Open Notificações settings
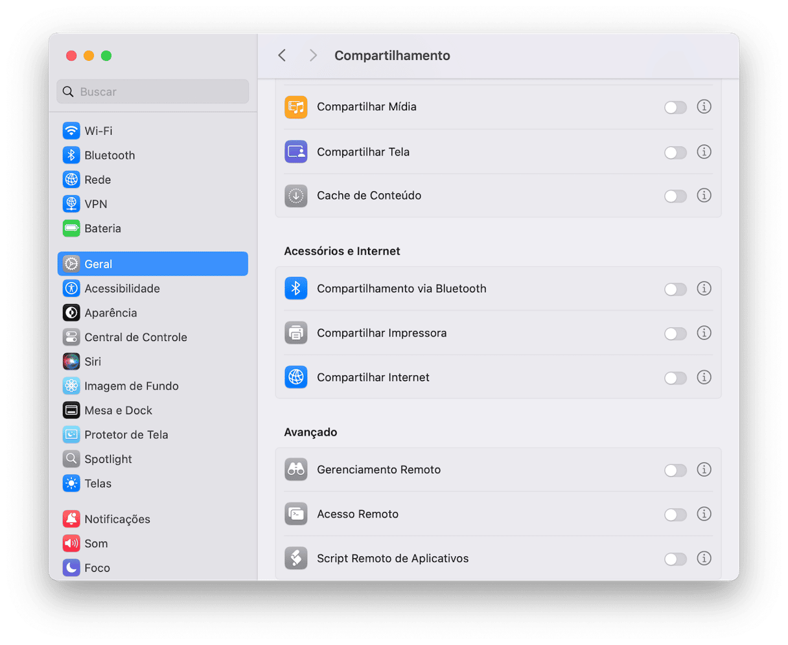Image resolution: width=788 pixels, height=645 pixels. point(153,519)
